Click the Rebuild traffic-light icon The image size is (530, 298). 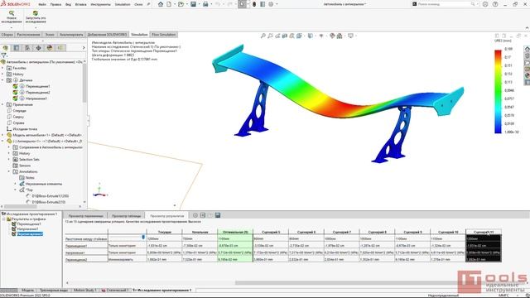point(254,4)
